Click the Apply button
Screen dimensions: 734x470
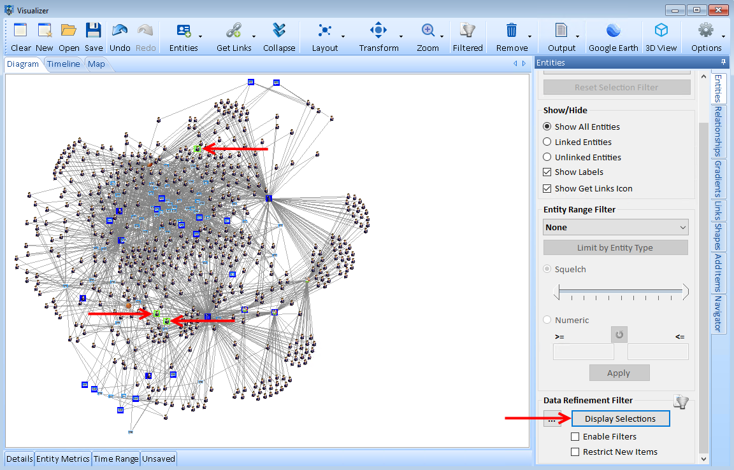pos(619,373)
